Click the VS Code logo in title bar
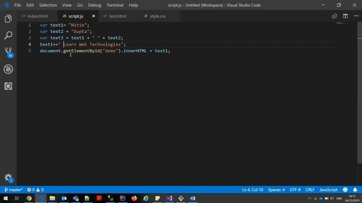Viewport: 362px width, 203px height. coord(6,5)
